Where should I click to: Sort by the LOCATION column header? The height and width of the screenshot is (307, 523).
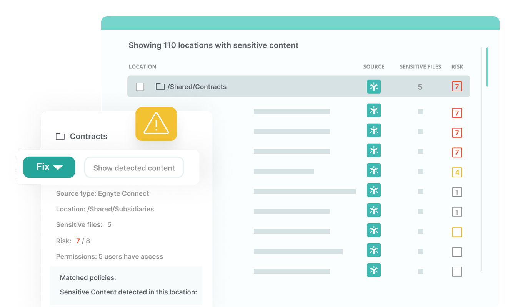142,67
